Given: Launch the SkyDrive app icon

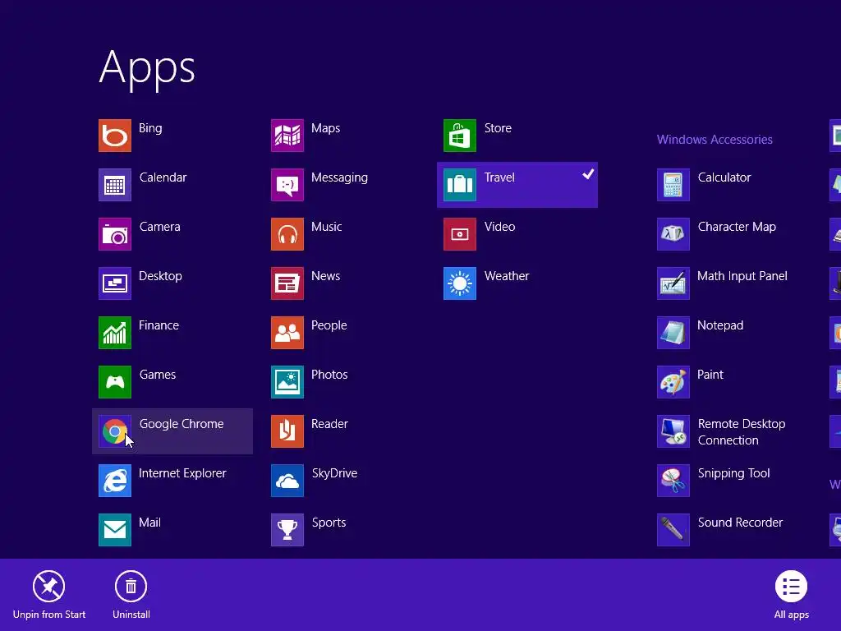Looking at the screenshot, I should 287,481.
